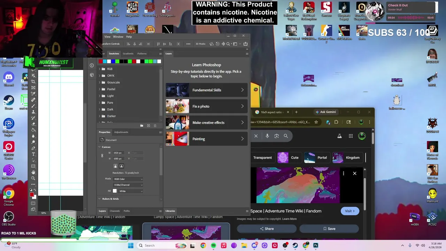This screenshot has height=251, width=446.
Task: Click the create new swatch icon
Action: 148,125
